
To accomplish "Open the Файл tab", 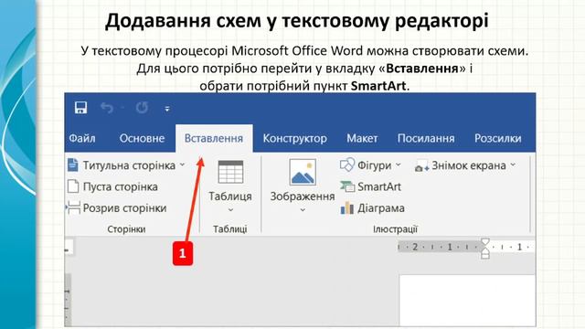I will (82, 138).
